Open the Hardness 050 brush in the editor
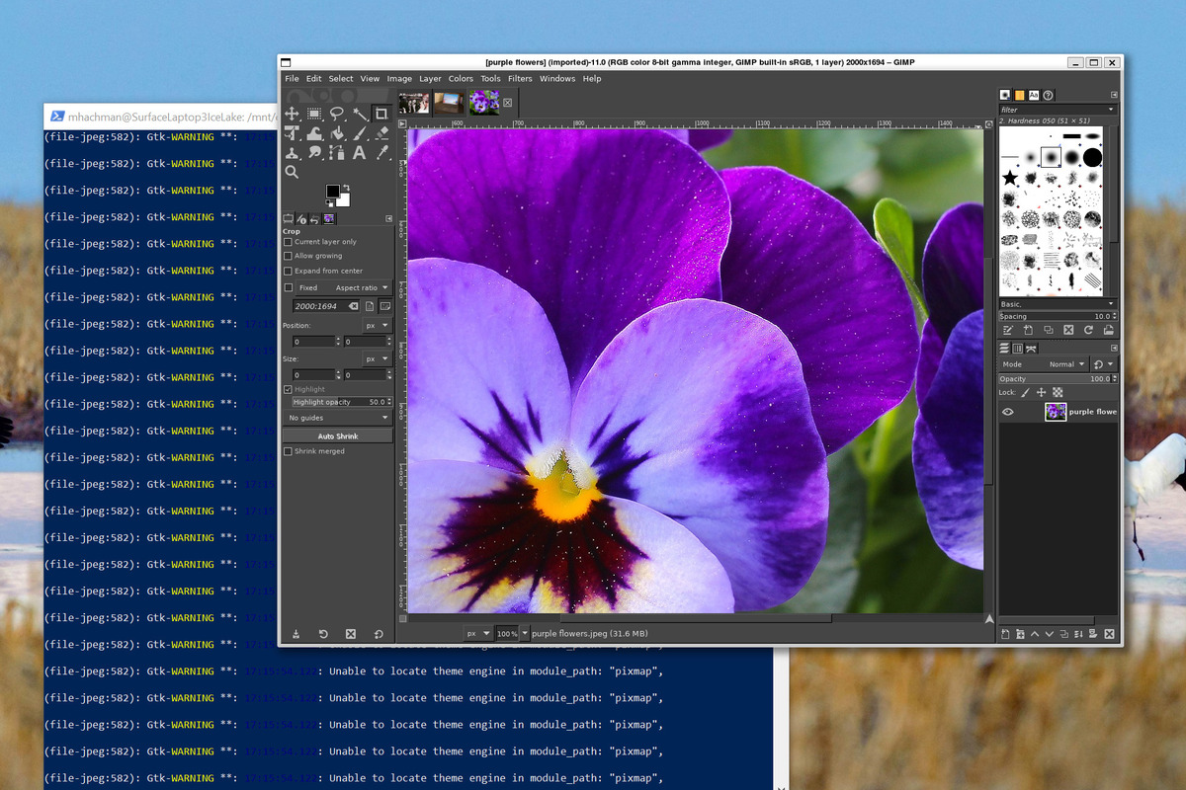The width and height of the screenshot is (1186, 790). pyautogui.click(x=1007, y=330)
